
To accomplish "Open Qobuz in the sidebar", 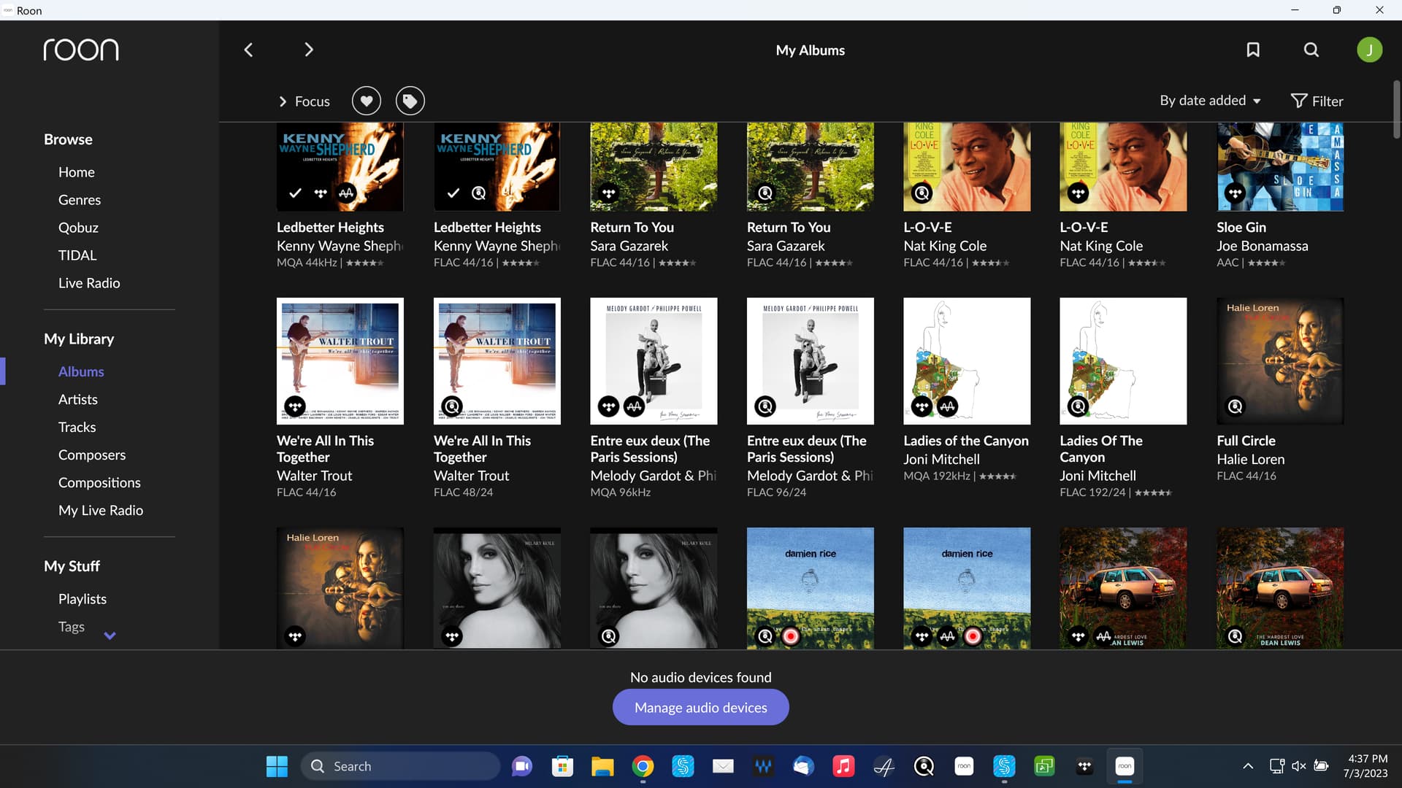I will (78, 228).
